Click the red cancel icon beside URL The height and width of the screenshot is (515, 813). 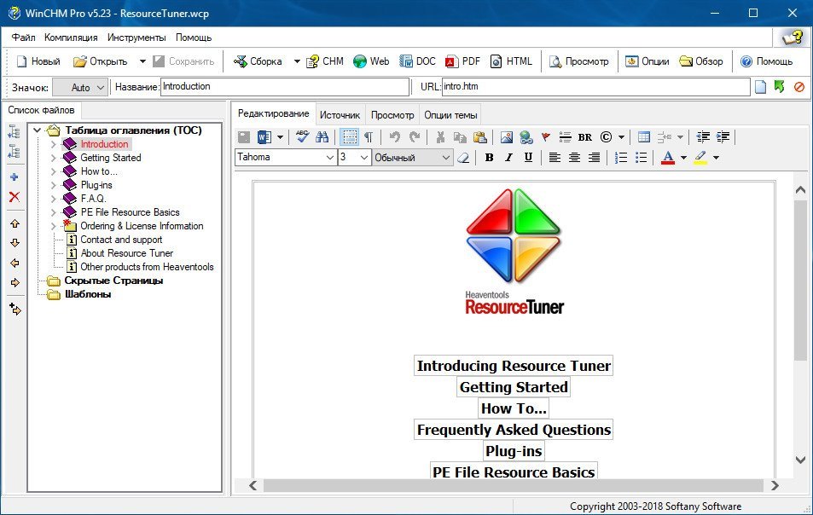[799, 87]
